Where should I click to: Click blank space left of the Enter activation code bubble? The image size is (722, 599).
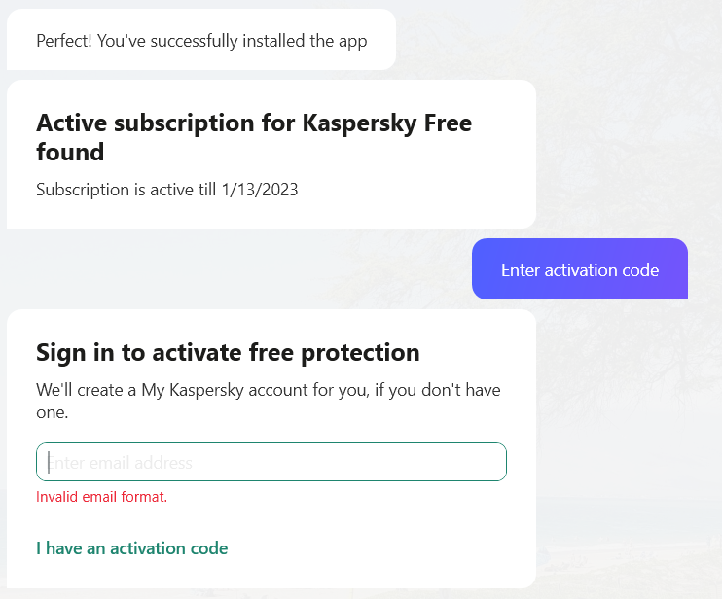tap(239, 269)
